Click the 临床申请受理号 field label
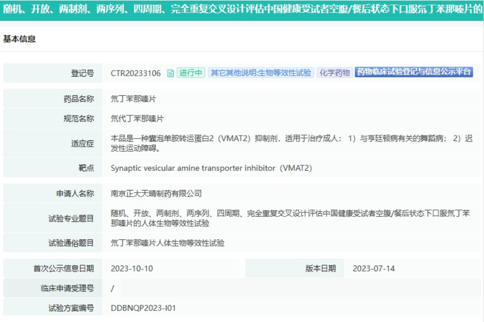Screen dimensions: 484x322 (67, 288)
